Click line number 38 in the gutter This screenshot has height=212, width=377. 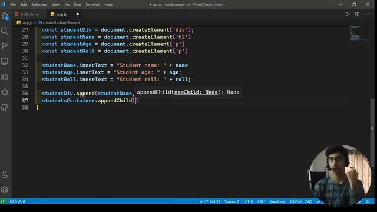click(25, 108)
